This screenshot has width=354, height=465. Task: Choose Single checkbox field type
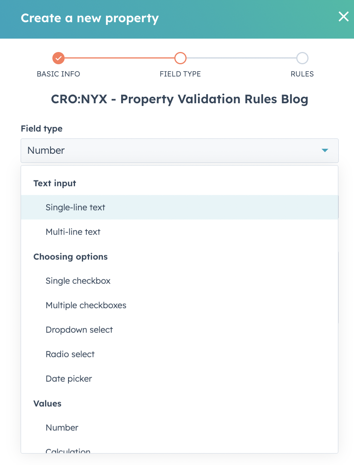78,281
